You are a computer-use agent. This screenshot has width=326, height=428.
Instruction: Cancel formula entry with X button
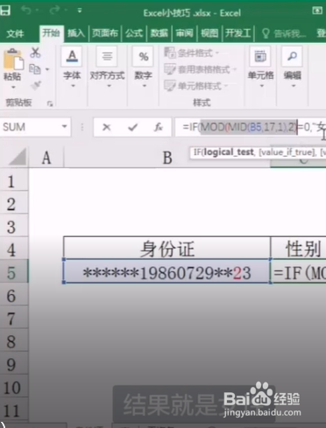(x=107, y=127)
